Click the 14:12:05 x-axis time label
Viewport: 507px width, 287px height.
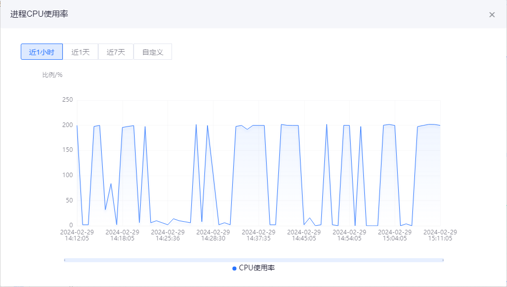[x=77, y=238]
